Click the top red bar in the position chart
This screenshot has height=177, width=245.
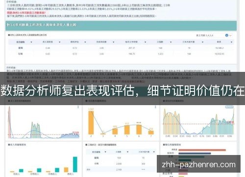(x=202, y=150)
